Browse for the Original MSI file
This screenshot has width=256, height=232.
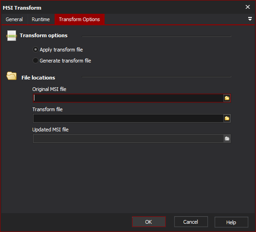coord(227,98)
